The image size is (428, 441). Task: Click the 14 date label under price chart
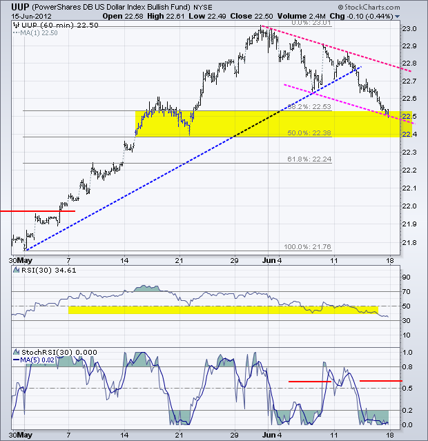pyautogui.click(x=124, y=260)
